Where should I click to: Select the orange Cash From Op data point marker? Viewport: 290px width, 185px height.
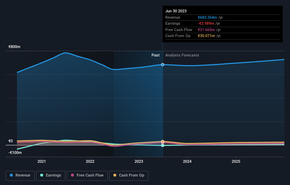click(162, 141)
